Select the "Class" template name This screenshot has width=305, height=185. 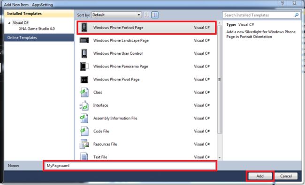tap(98, 92)
